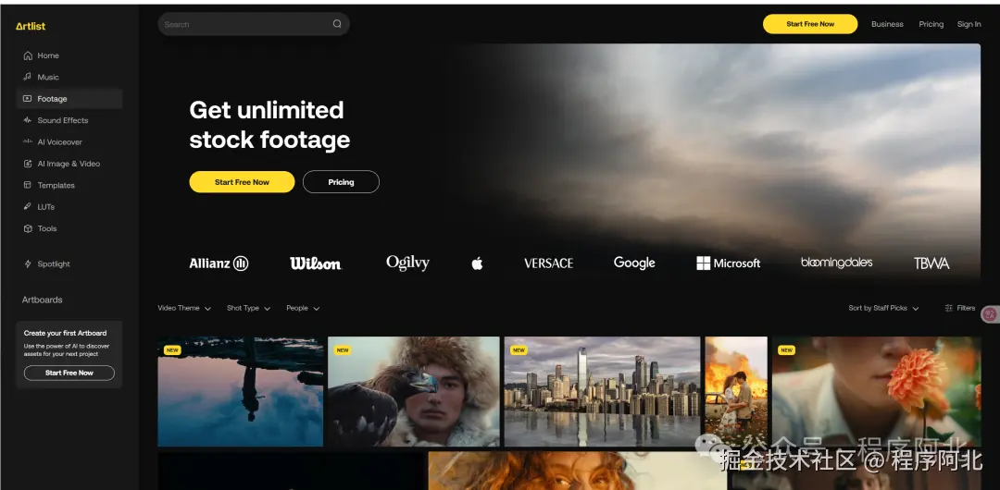Click the search magnifier icon

click(337, 24)
